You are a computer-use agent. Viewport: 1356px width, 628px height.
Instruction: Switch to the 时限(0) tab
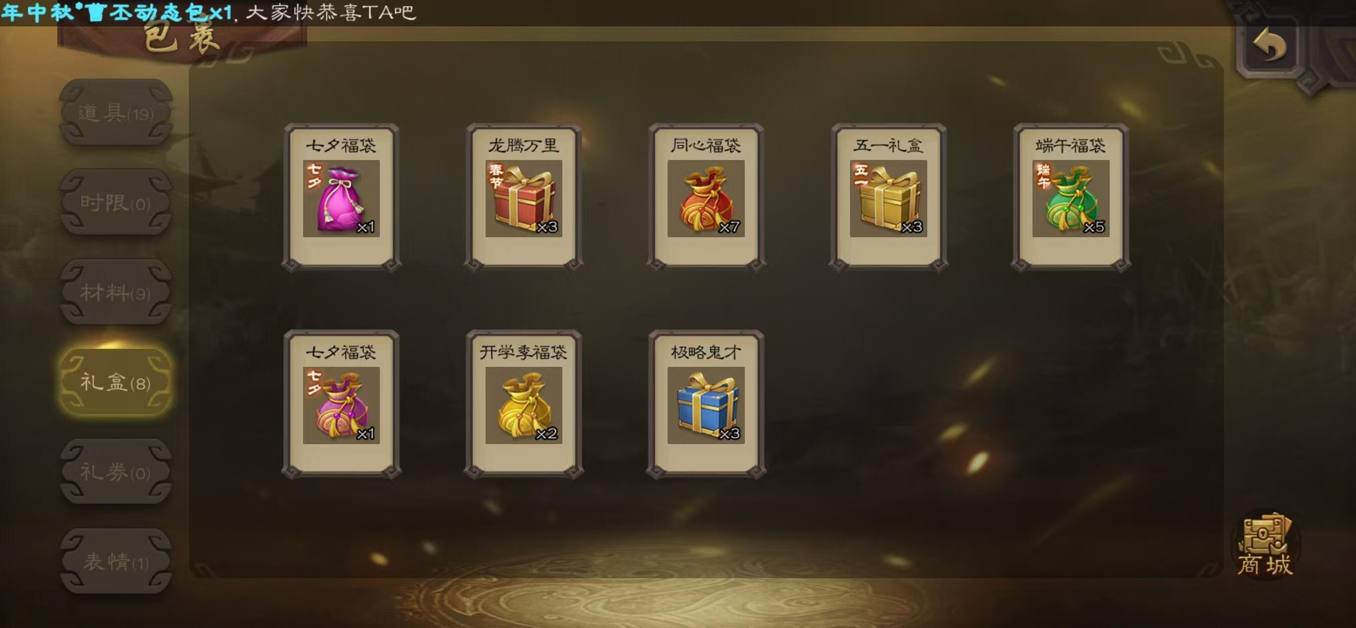click(x=116, y=202)
